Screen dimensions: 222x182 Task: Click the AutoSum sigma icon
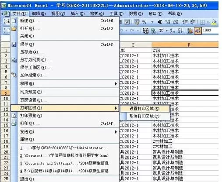click(x=161, y=31)
